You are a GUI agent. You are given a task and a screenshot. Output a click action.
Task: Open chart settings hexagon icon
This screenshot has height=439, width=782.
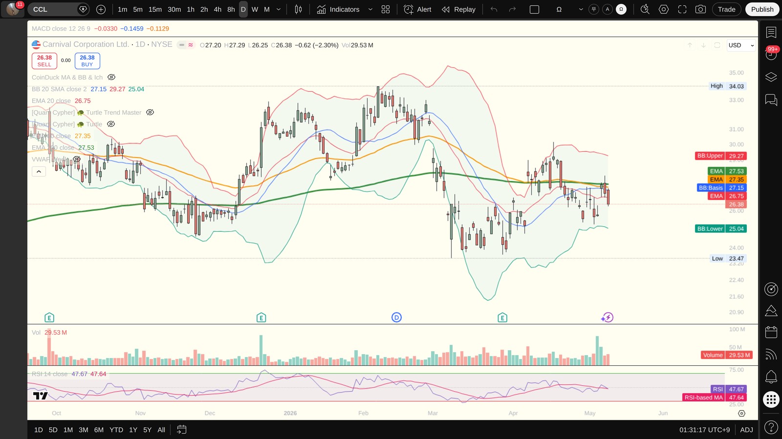tap(664, 9)
